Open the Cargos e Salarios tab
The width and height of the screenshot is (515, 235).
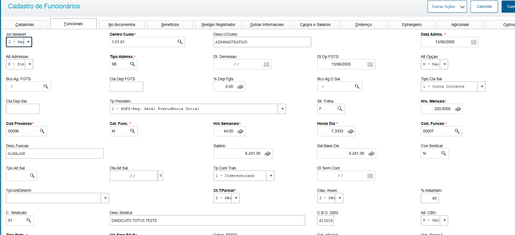315,25
